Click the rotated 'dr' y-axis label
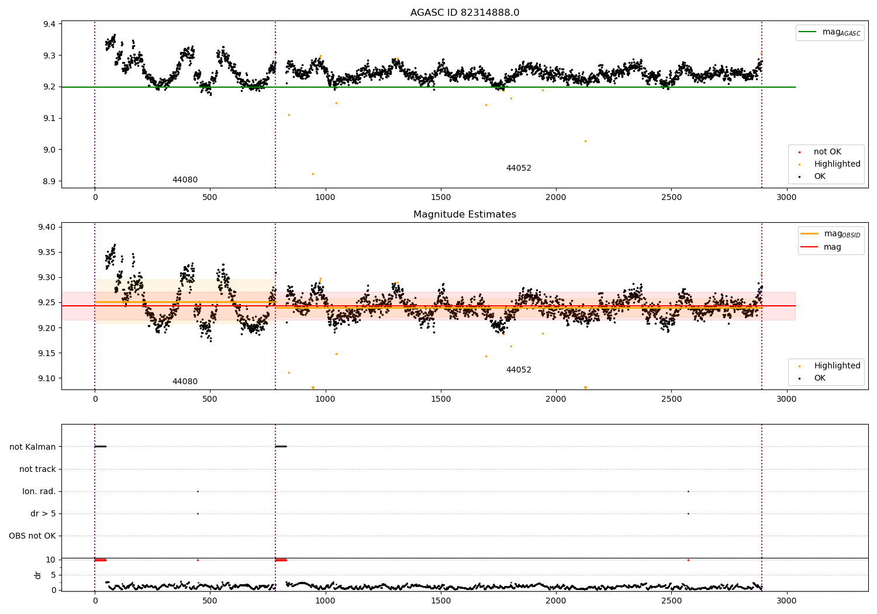This screenshot has width=877, height=614. click(38, 575)
